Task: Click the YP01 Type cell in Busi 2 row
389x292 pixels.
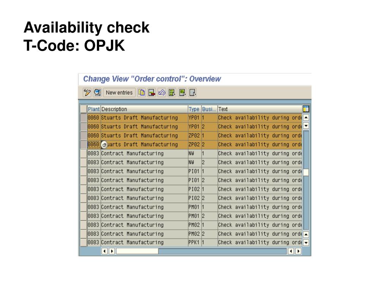Action: click(194, 127)
